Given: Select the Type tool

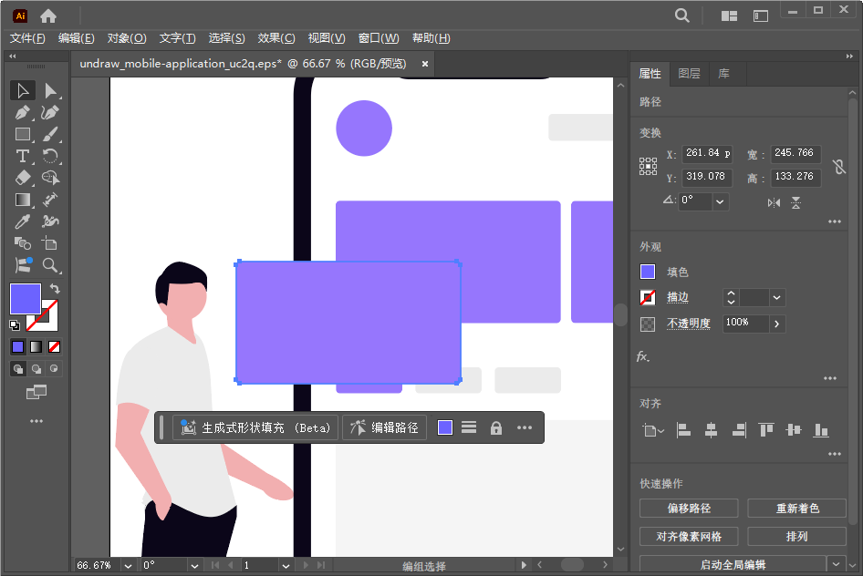Looking at the screenshot, I should point(23,156).
